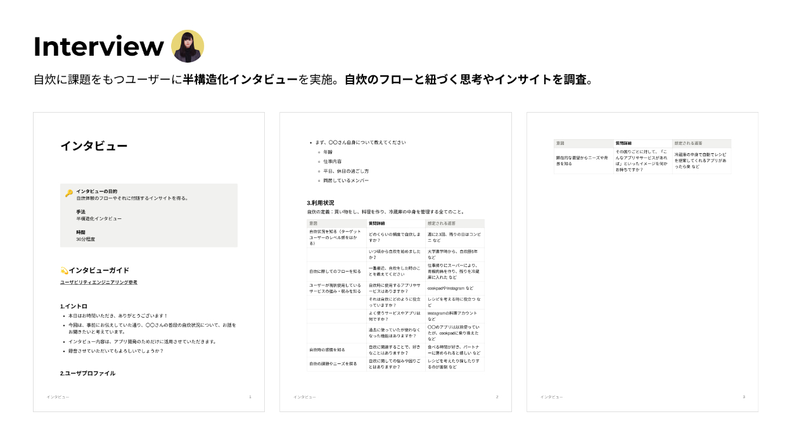The height and width of the screenshot is (445, 792).
Task: Click the page number 2 in the footer
Action: (497, 397)
